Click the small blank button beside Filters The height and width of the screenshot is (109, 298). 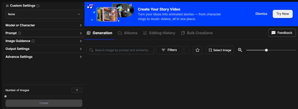click(187, 50)
